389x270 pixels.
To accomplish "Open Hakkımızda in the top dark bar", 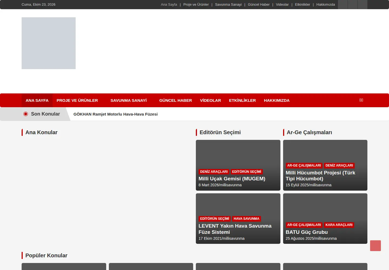I will pos(326,5).
